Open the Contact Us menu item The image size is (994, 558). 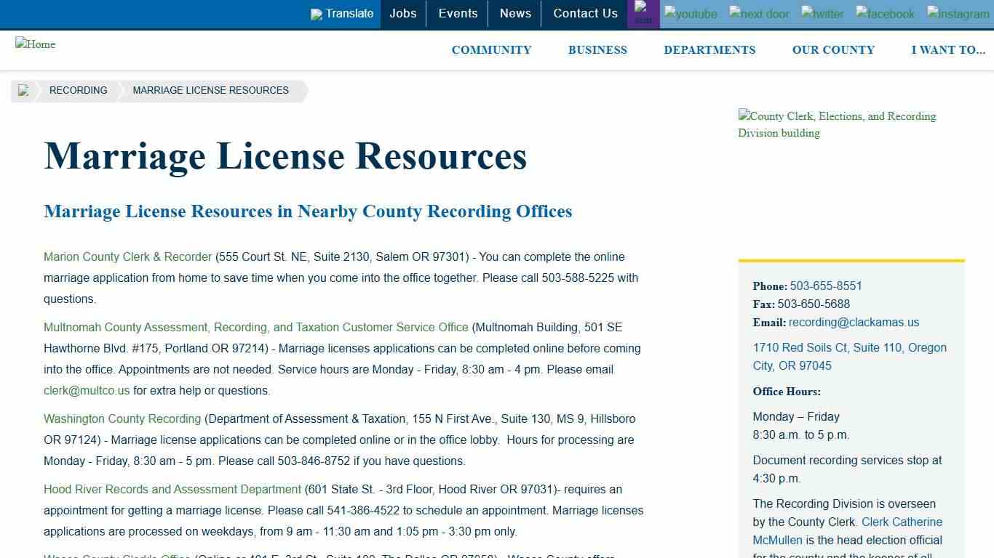point(585,13)
